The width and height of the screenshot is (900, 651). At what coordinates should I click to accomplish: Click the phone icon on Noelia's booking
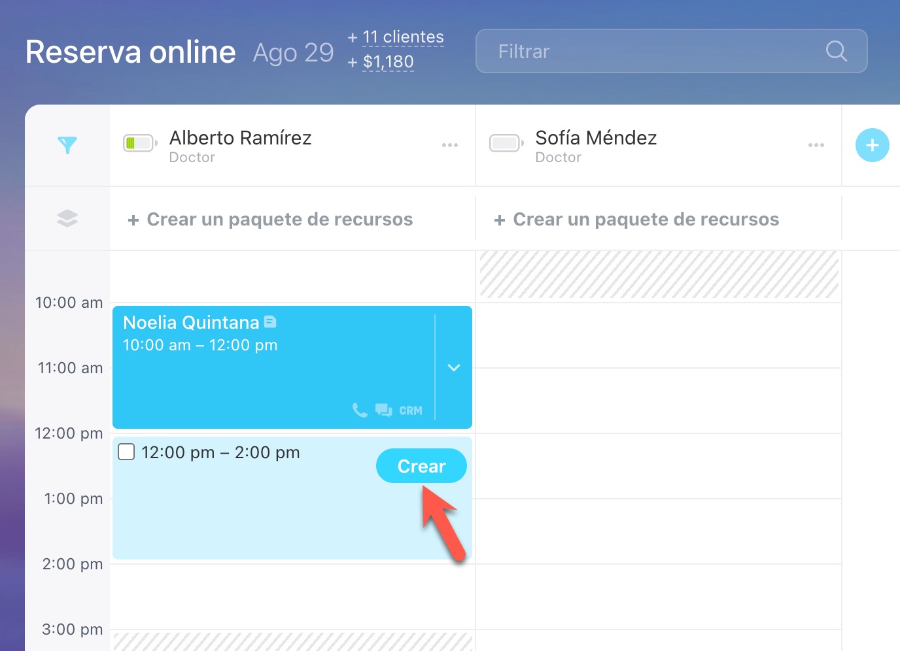click(x=359, y=410)
